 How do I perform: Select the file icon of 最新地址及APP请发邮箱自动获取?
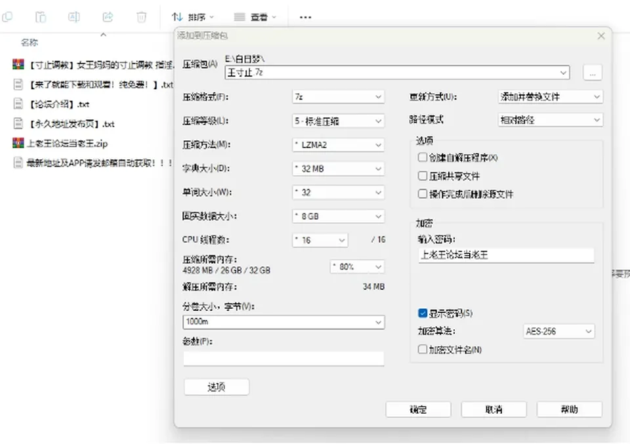[x=18, y=163]
